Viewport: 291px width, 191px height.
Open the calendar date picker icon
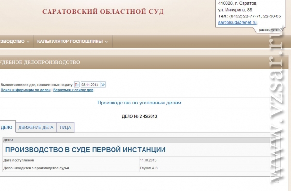(x=76, y=85)
